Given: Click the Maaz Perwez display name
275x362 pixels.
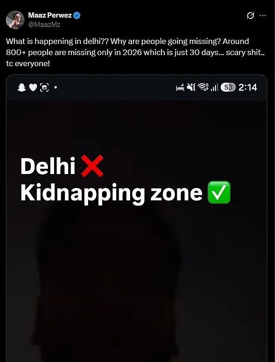Looking at the screenshot, I should (x=50, y=15).
